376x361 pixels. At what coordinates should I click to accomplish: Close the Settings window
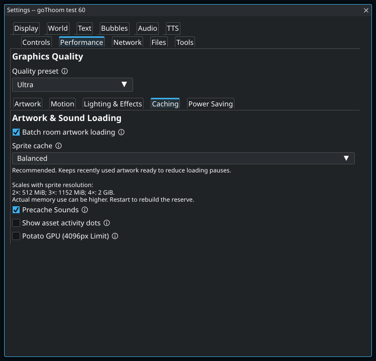pyautogui.click(x=366, y=10)
